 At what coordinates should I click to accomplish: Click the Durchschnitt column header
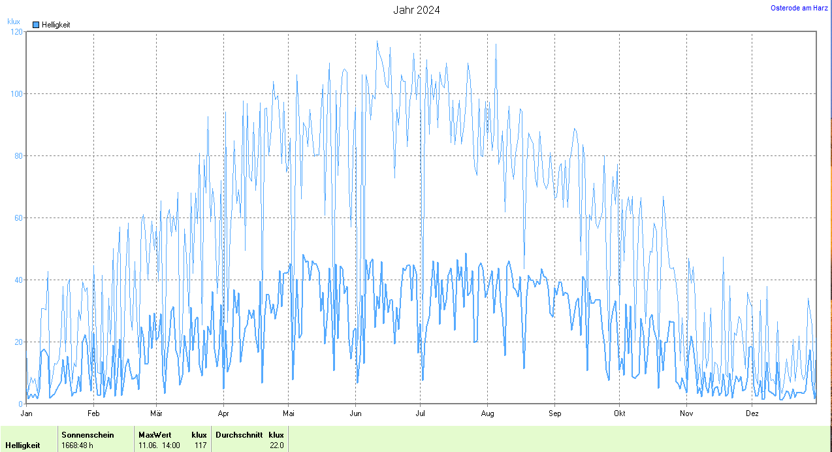pos(239,435)
